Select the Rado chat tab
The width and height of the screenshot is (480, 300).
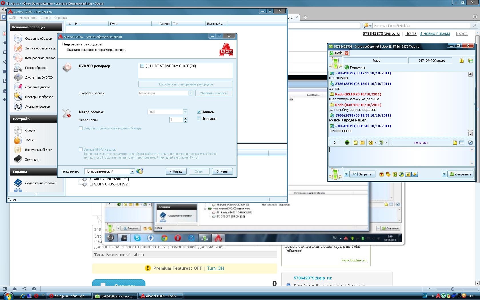[x=339, y=53]
